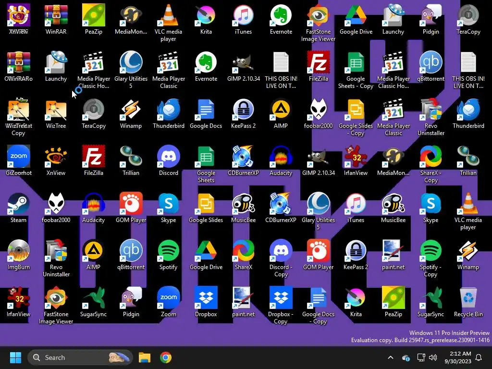Click the Spotify - Copy shortcut
This screenshot has width=492, height=369.
431,258
